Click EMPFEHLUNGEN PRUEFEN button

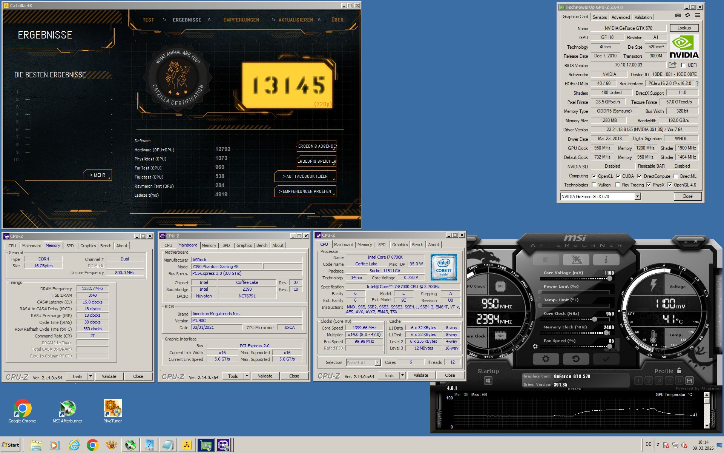[305, 191]
